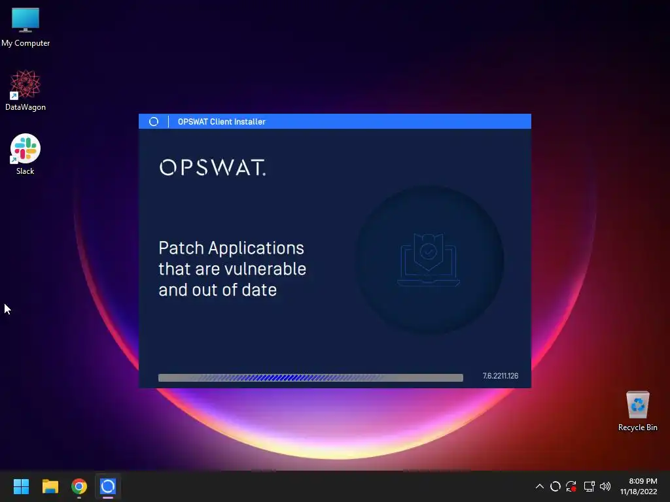Click the laptop shield illustration in installer

coord(429,259)
